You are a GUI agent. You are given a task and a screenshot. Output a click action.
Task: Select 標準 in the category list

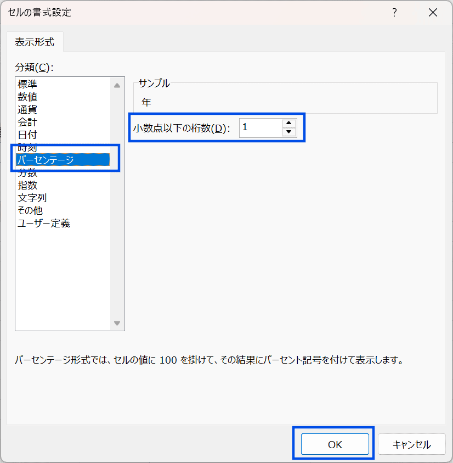click(27, 84)
